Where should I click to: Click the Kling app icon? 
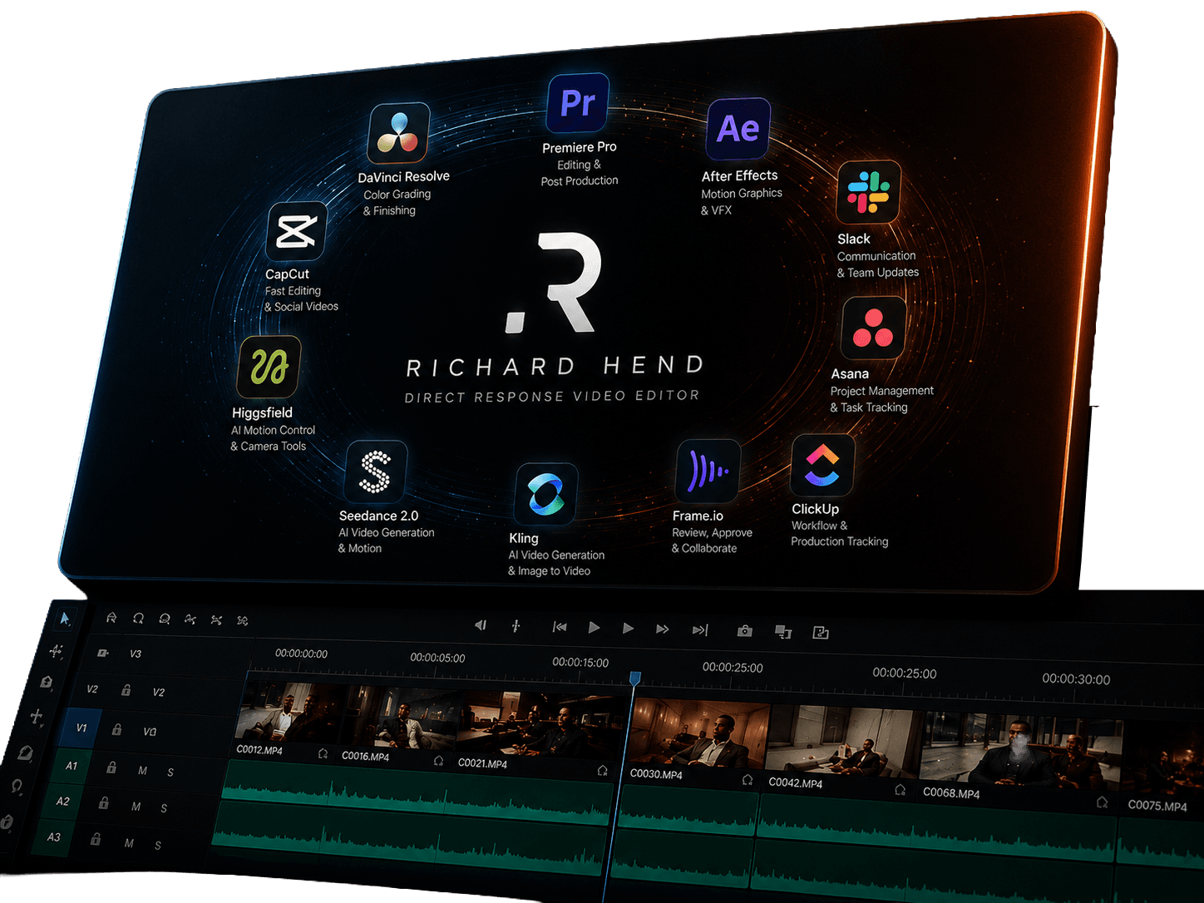tap(546, 493)
